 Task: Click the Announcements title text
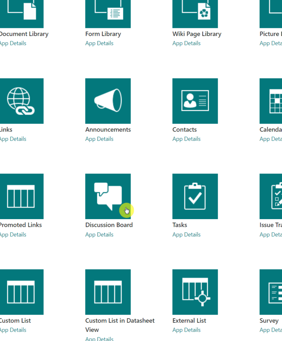[108, 130]
